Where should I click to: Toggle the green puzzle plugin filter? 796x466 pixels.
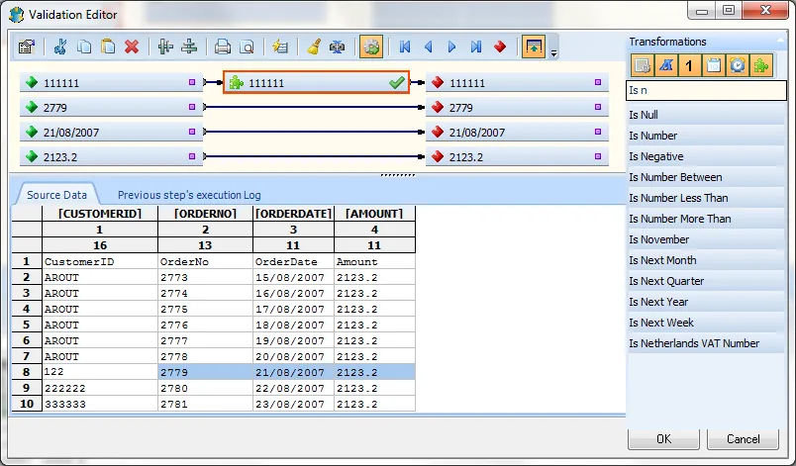761,65
